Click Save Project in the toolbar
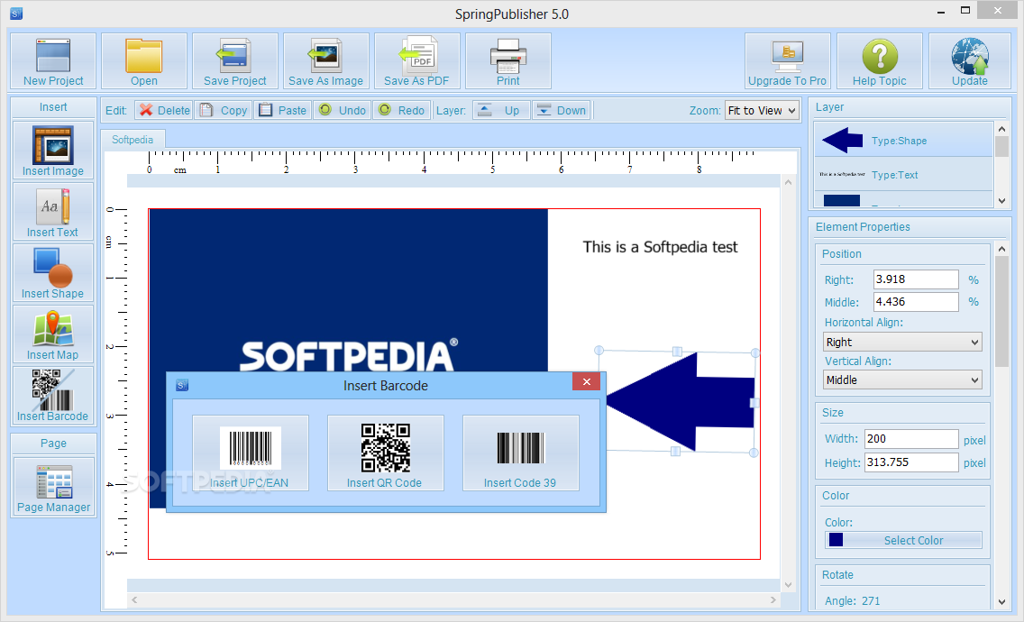This screenshot has width=1024, height=622. coord(235,60)
